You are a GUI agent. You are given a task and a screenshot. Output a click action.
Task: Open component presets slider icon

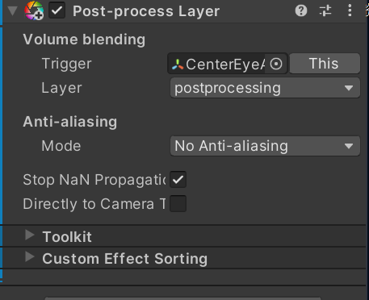pos(325,11)
